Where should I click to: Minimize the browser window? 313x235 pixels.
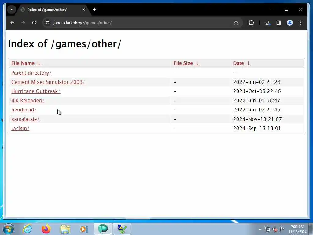tap(272, 9)
